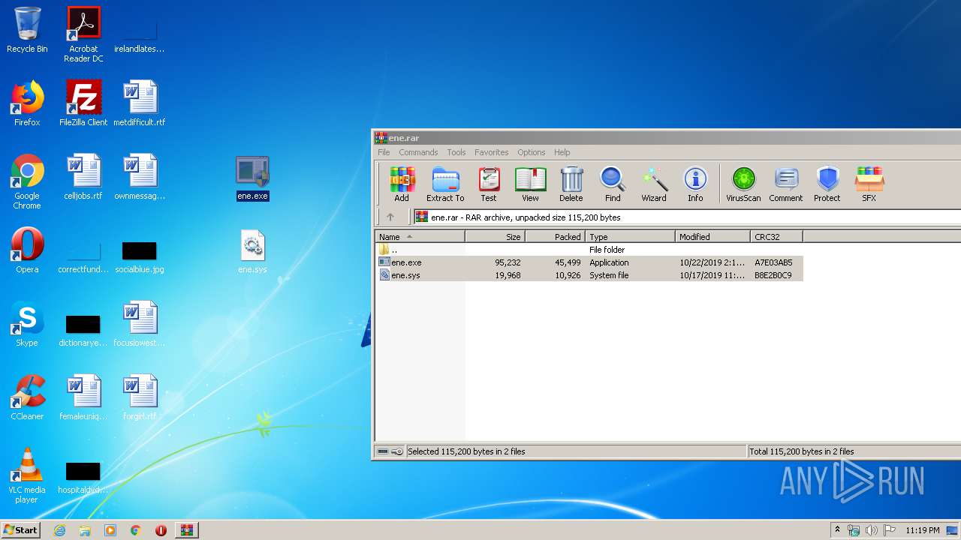Select the Google Chrome desktop shortcut
Viewport: 961px width, 540px height.
click(x=27, y=181)
